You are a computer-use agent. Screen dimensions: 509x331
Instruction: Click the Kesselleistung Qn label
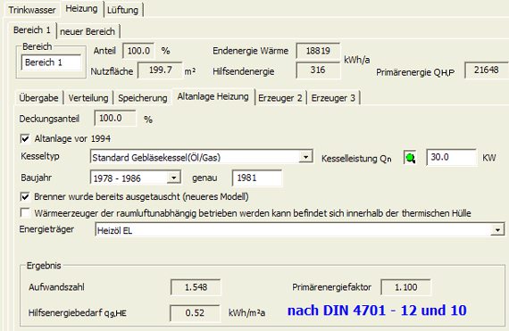tap(356, 159)
